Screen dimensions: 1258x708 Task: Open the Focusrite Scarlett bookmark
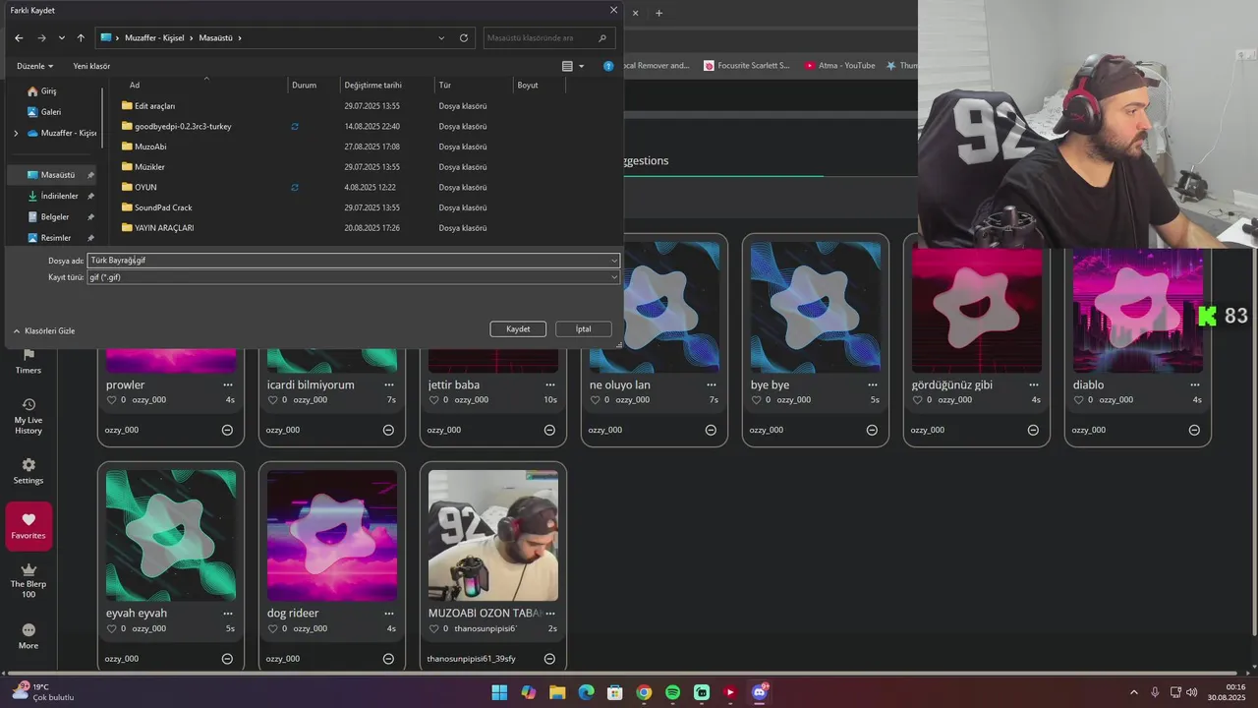747,66
